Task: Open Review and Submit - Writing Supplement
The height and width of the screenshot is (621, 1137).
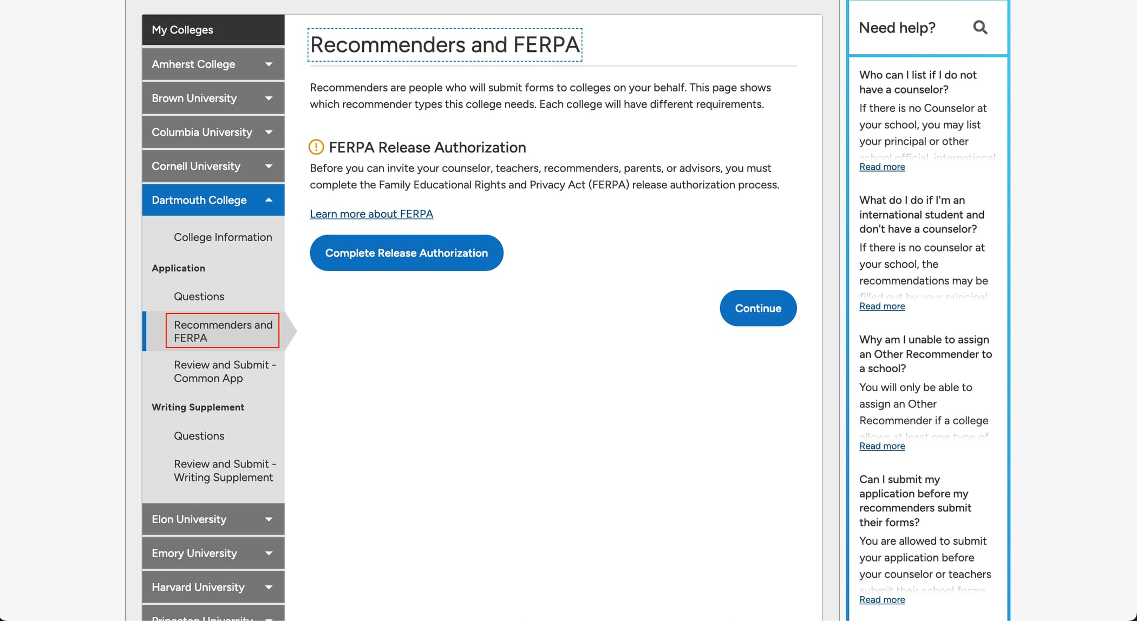Action: (225, 470)
